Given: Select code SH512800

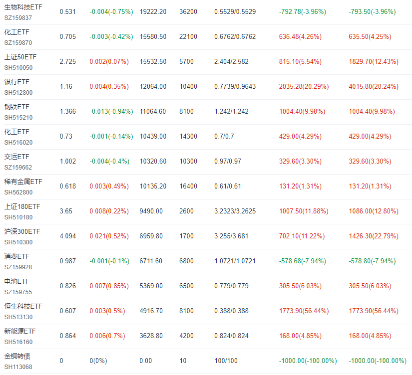Looking at the screenshot, I should tap(18, 93).
